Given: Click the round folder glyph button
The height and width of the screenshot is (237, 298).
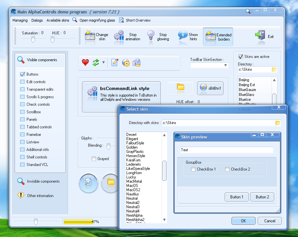Looking at the screenshot, I should [110, 183].
